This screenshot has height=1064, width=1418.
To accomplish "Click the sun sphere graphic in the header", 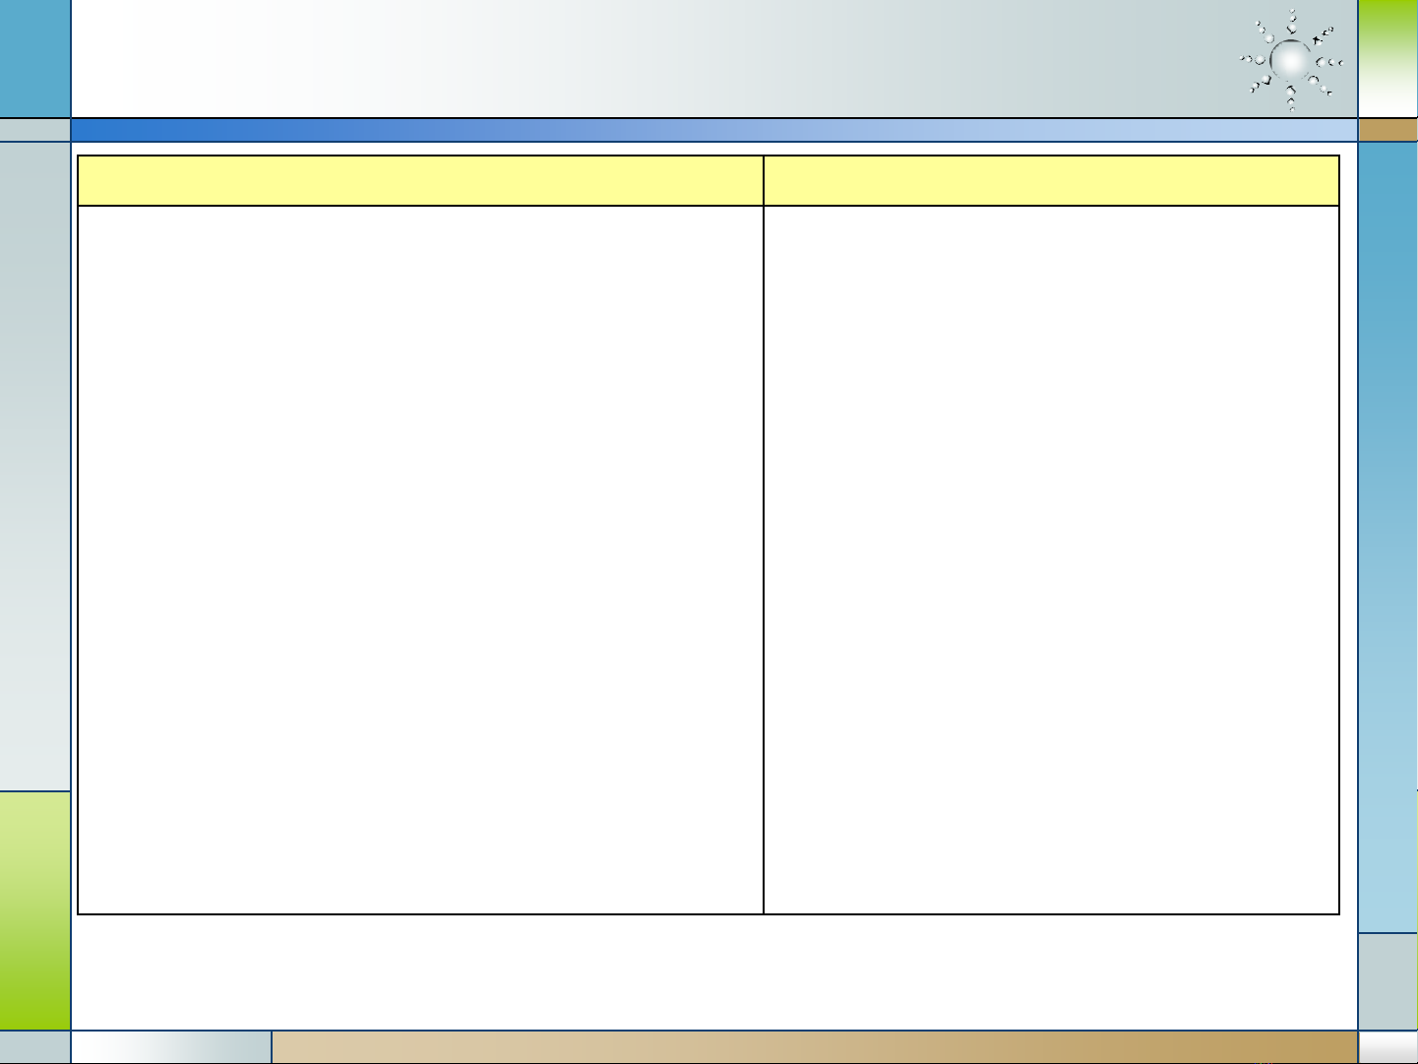I will click(x=1291, y=61).
